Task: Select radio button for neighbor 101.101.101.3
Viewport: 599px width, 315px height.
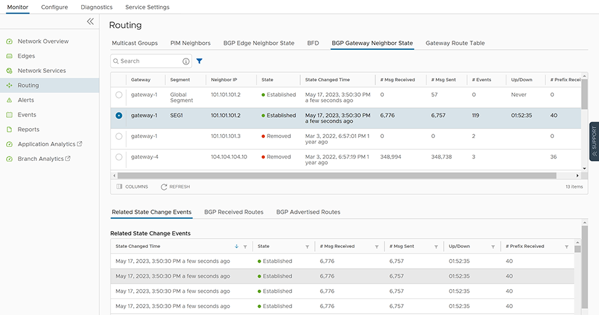Action: [119, 136]
